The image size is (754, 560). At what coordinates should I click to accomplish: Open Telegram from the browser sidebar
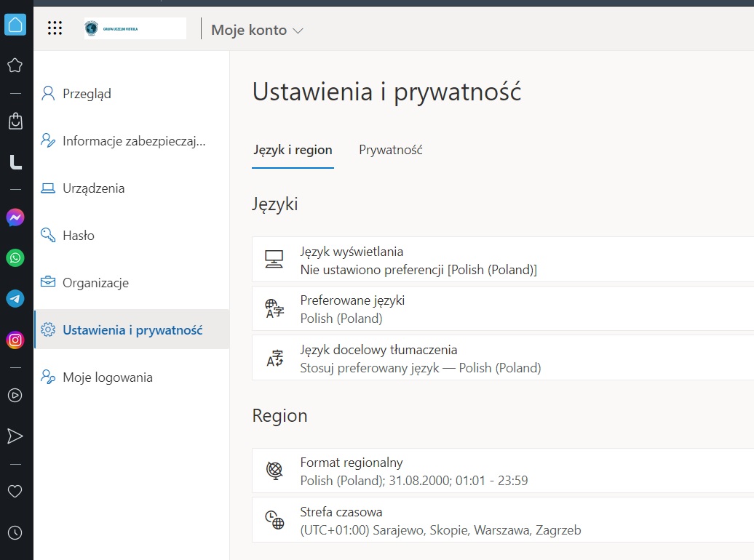tap(15, 298)
